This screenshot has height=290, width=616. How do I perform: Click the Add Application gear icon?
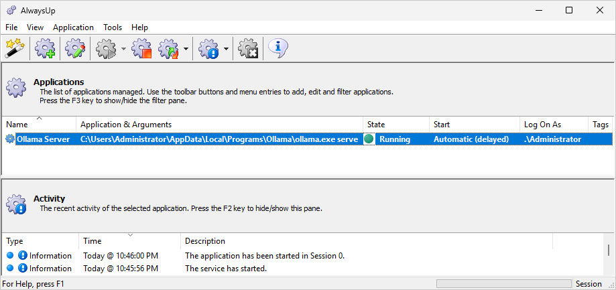click(x=45, y=49)
